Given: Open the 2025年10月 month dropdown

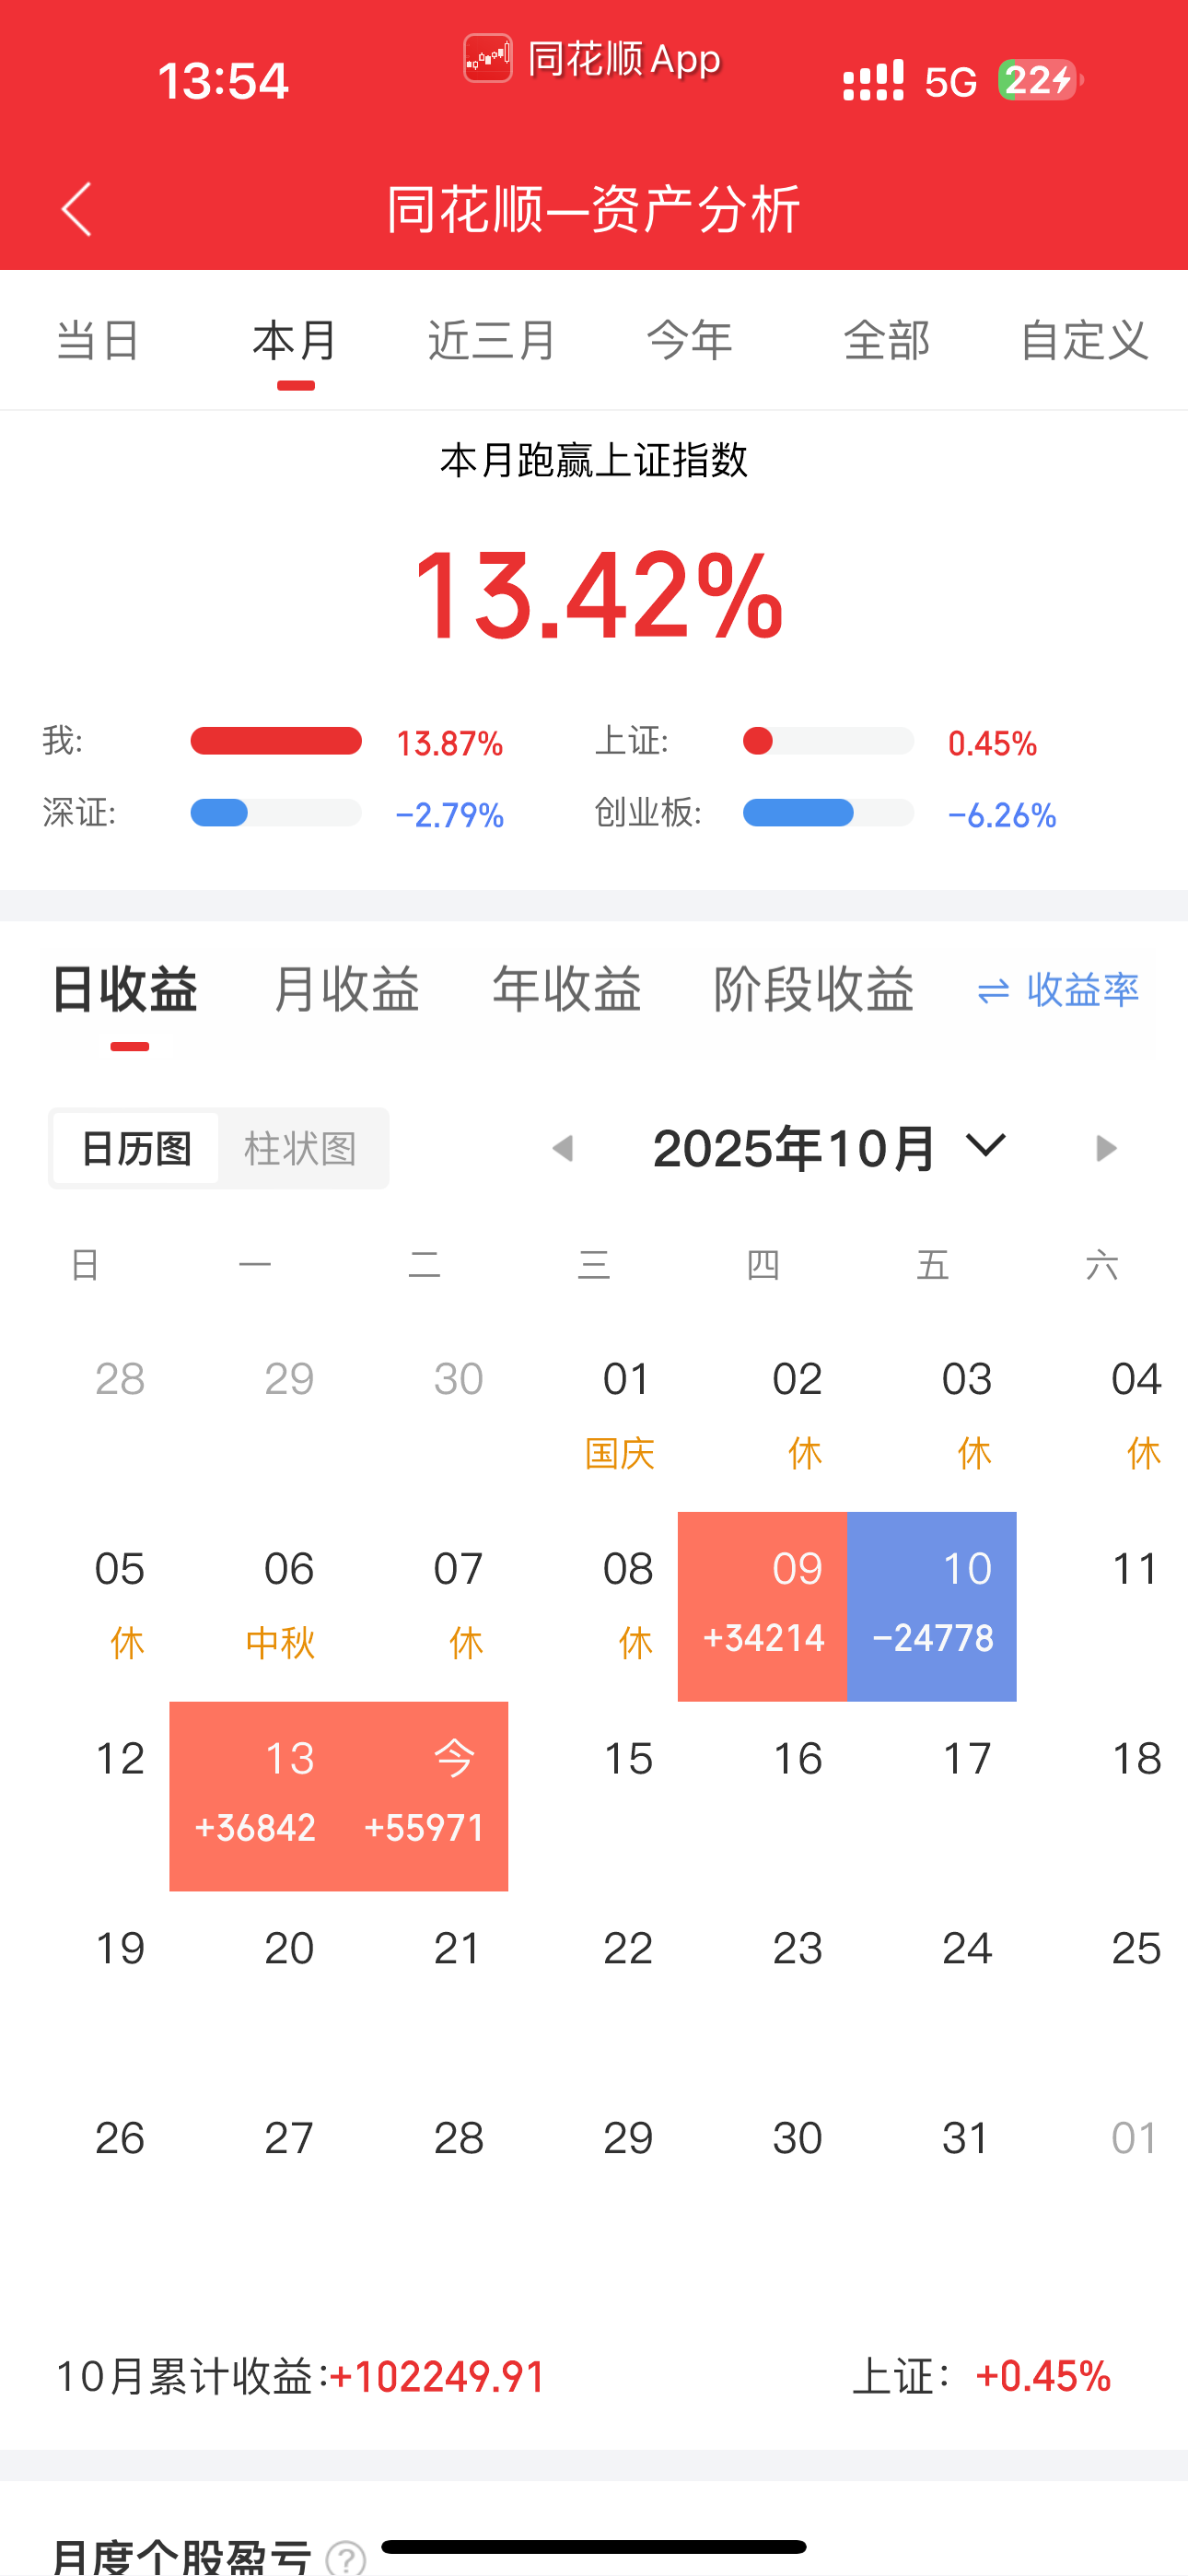Looking at the screenshot, I should (x=828, y=1148).
